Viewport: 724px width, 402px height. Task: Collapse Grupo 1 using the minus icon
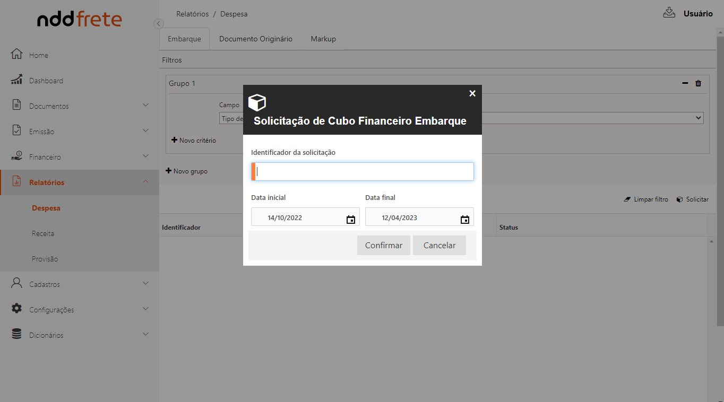coord(685,83)
